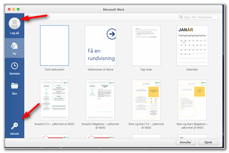
Task: Click the Velkommen til Word caption
Action: click(x=100, y=70)
